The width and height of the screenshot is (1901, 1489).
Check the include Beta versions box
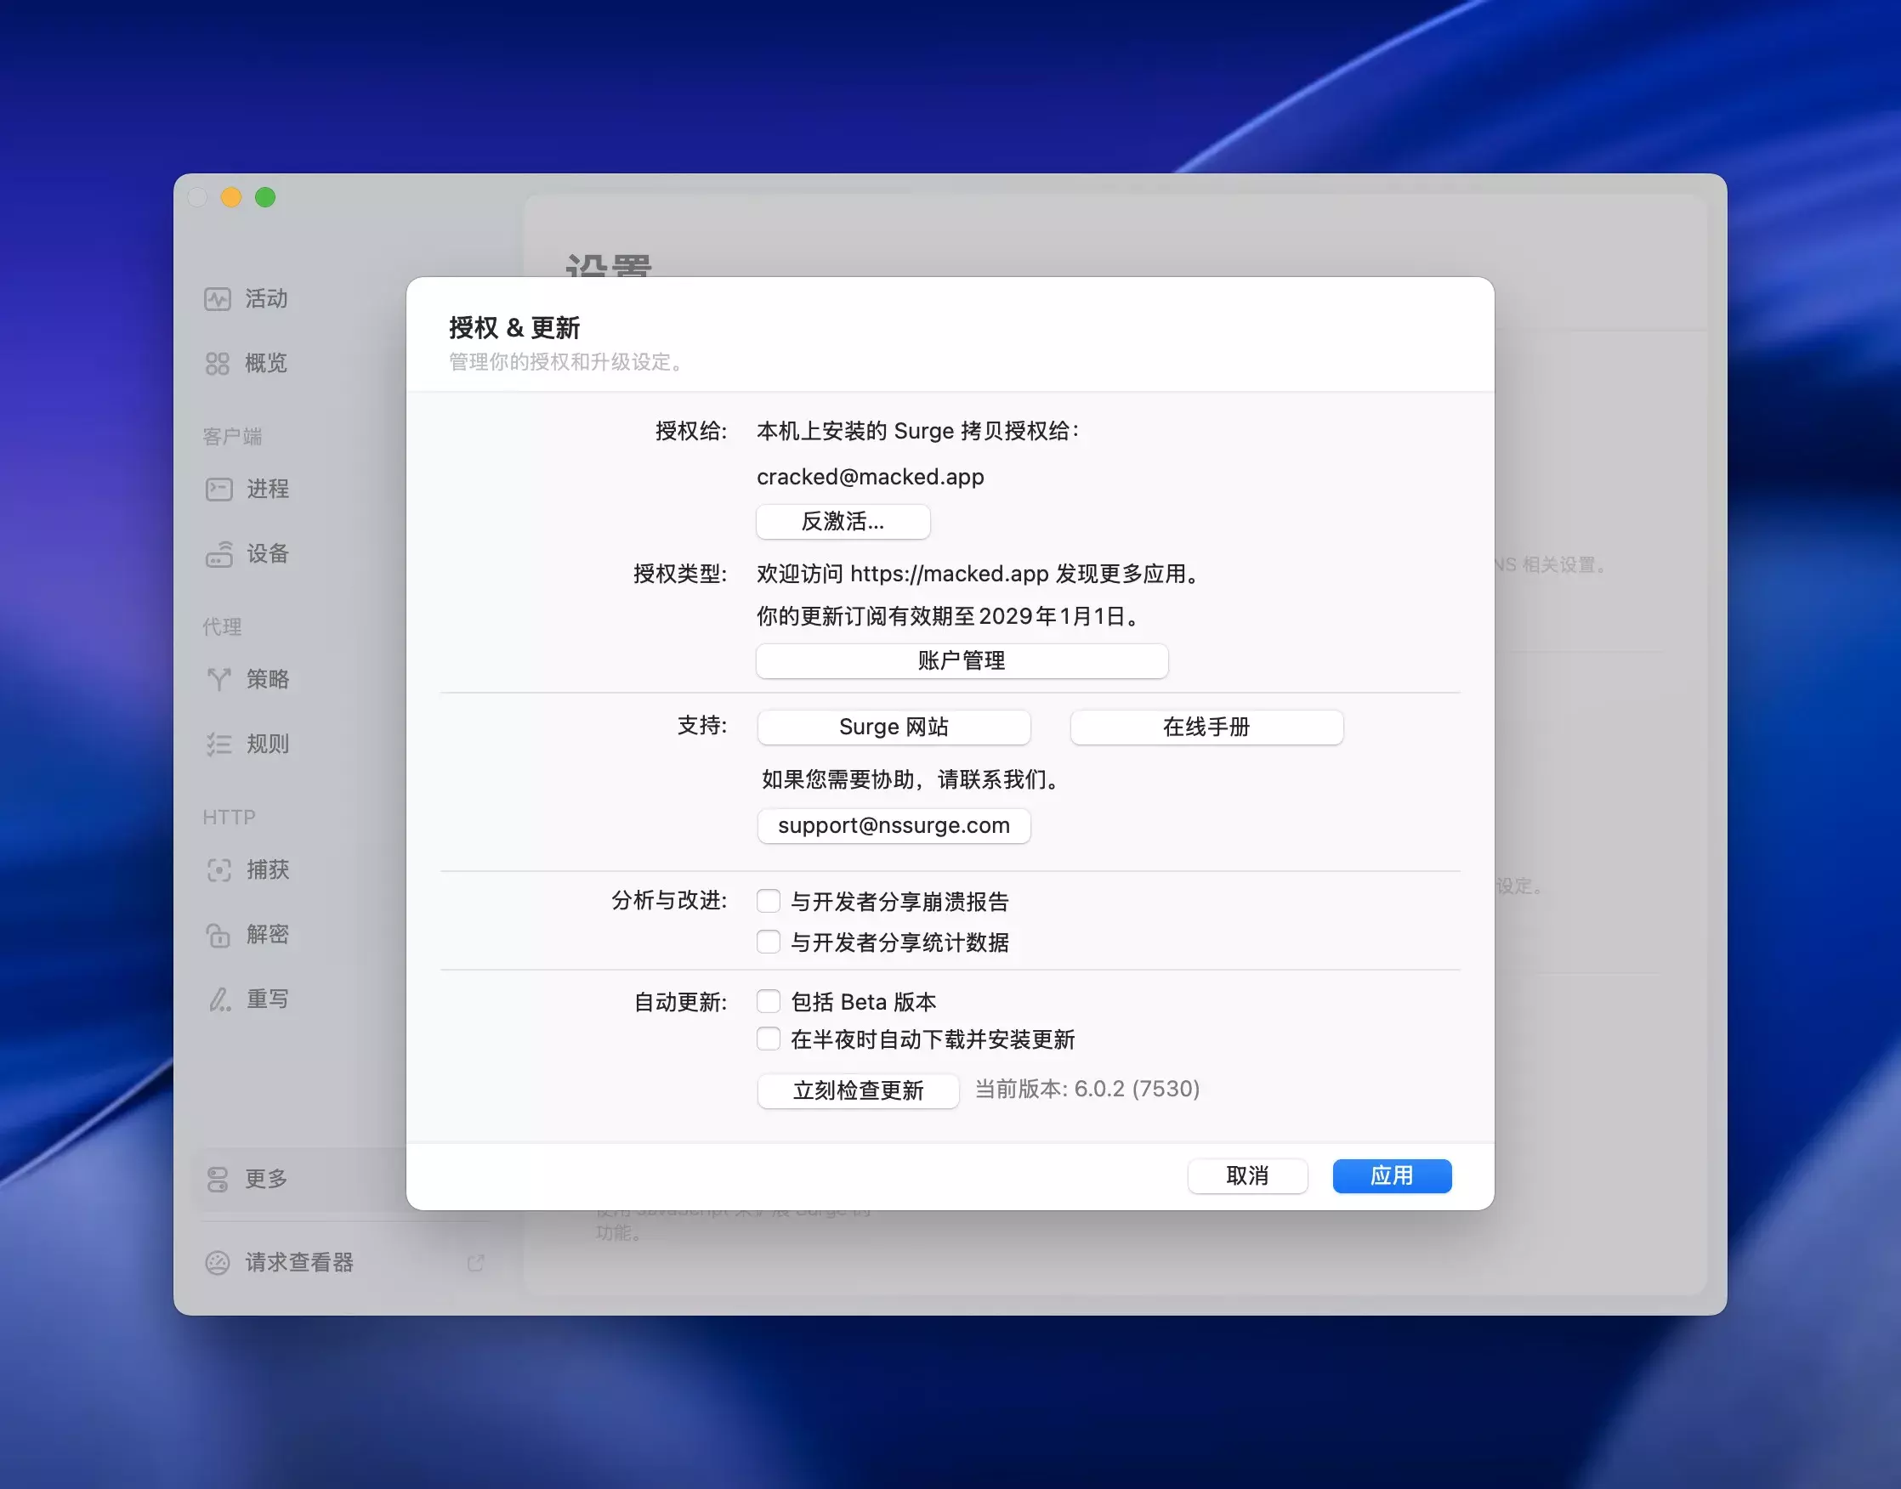pos(769,1001)
